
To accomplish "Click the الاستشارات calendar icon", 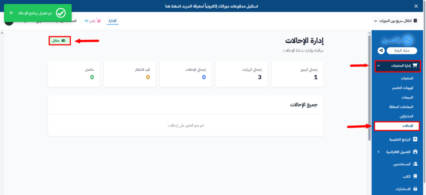I will tap(415, 189).
